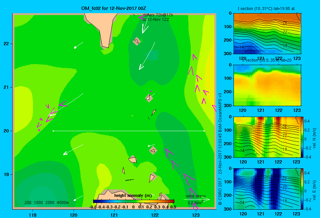
Task: Click the "26" contour label in temperature section
Action: (285, 23)
